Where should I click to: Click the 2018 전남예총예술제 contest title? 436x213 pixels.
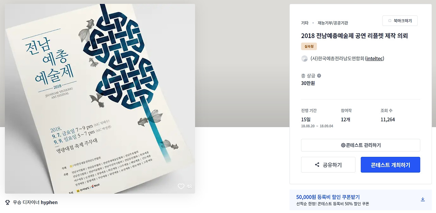pos(354,36)
